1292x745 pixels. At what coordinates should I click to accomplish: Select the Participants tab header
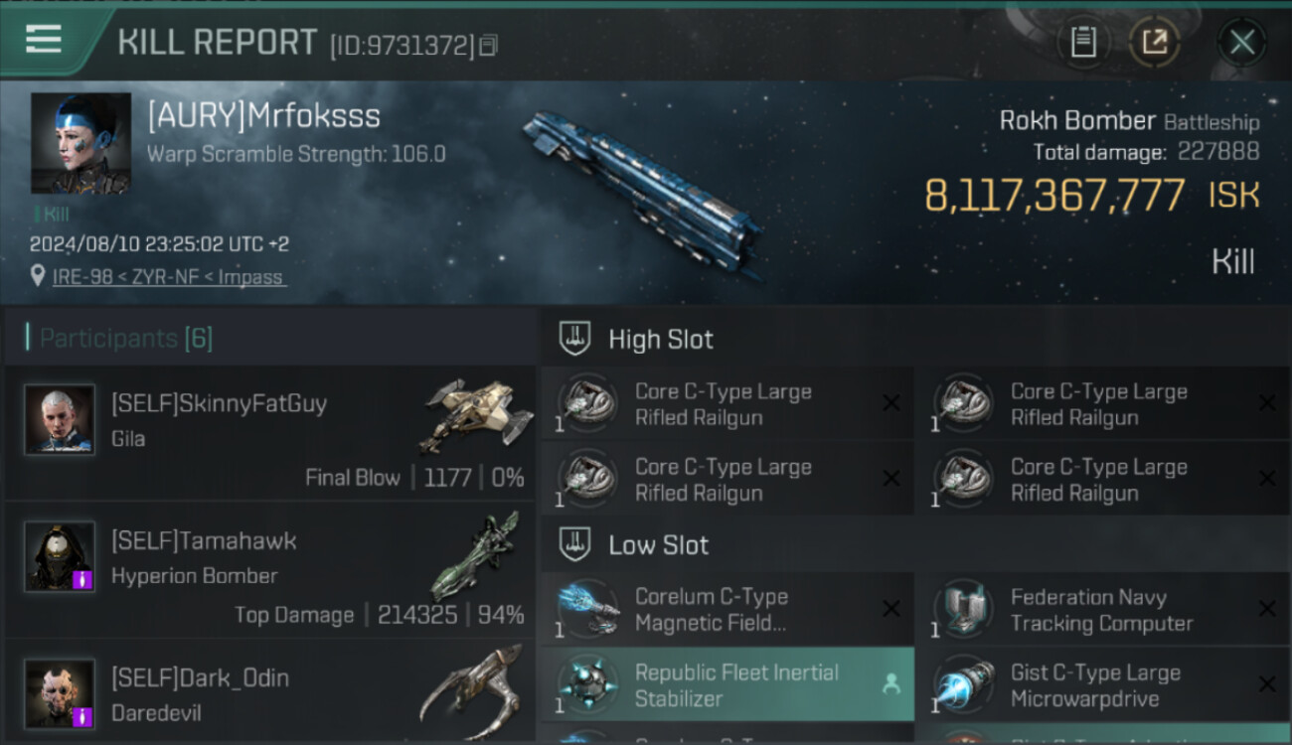(x=125, y=339)
